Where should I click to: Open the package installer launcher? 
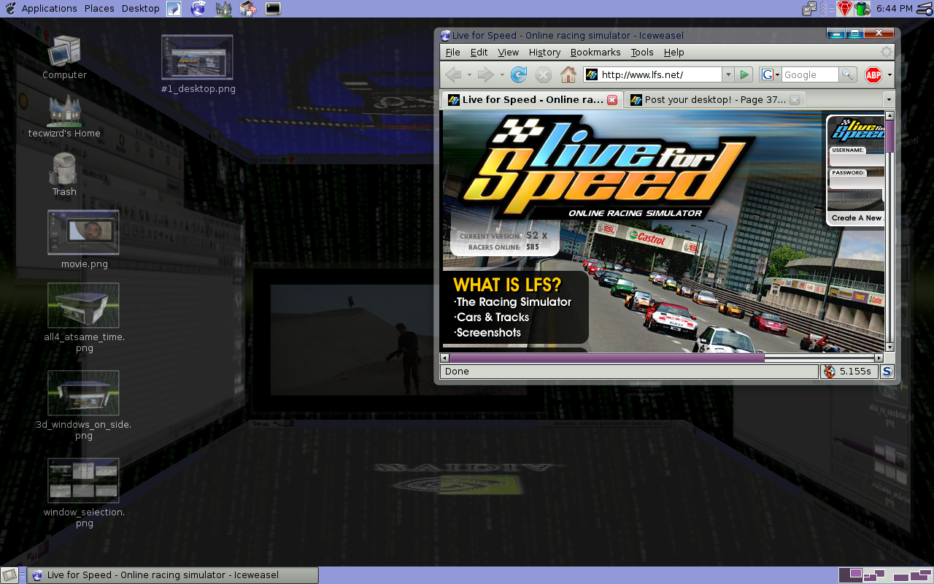(x=248, y=9)
